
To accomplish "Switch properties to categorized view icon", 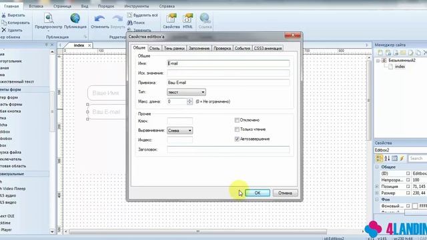I will tap(379, 159).
